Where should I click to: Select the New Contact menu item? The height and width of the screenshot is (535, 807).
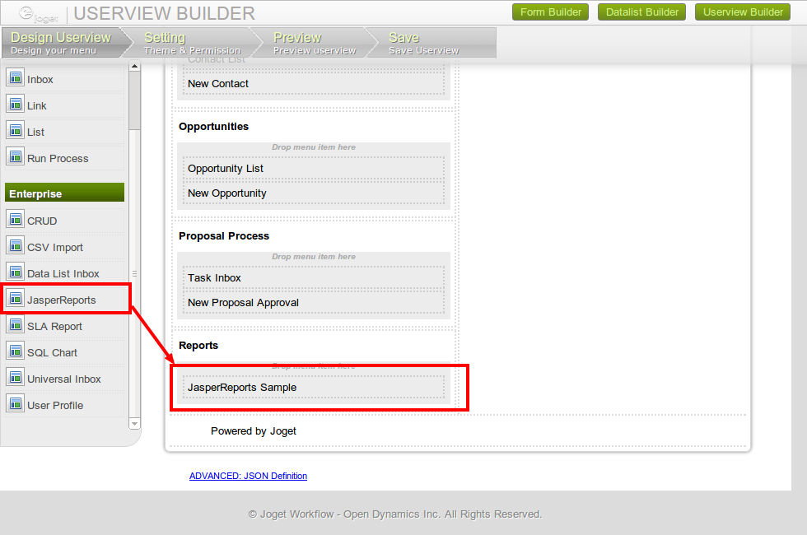314,83
